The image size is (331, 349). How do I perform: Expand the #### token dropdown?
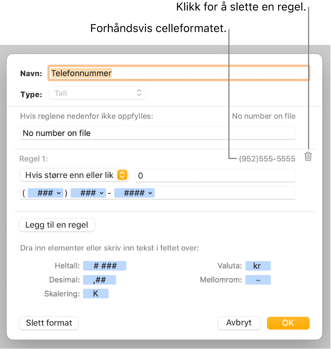134,193
